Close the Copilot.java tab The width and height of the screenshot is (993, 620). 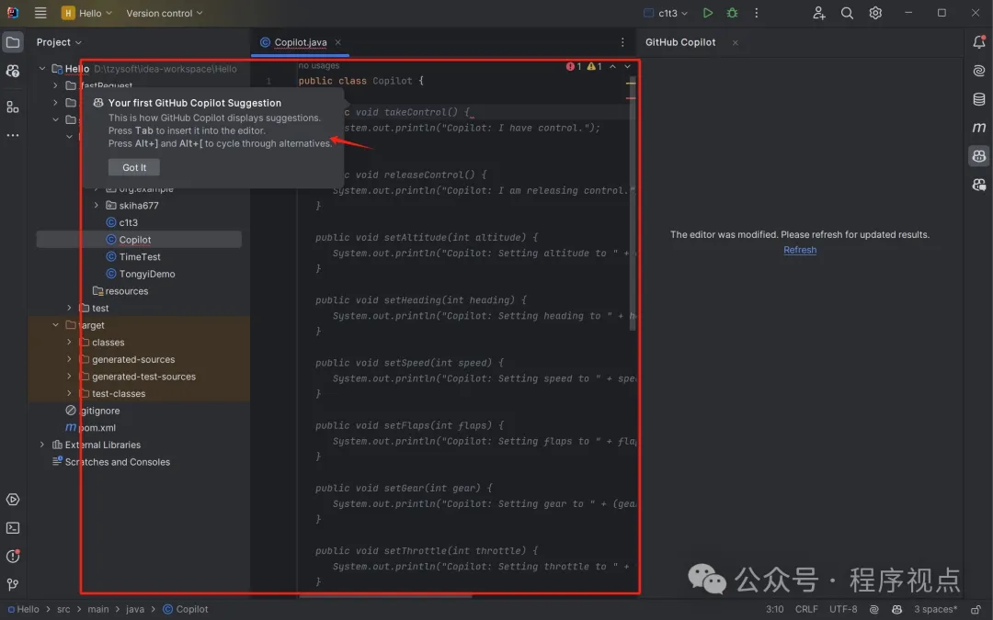click(338, 42)
